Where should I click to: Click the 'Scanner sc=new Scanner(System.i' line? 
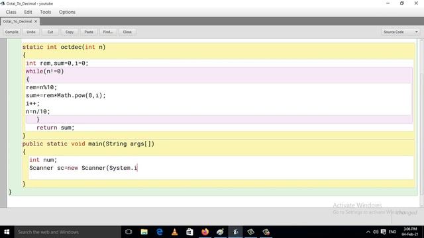pos(83,168)
